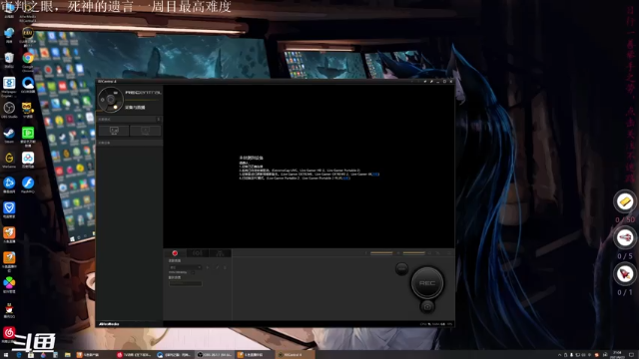Open the blue shield security desktop icon
This screenshot has width=639, height=359.
point(9,209)
